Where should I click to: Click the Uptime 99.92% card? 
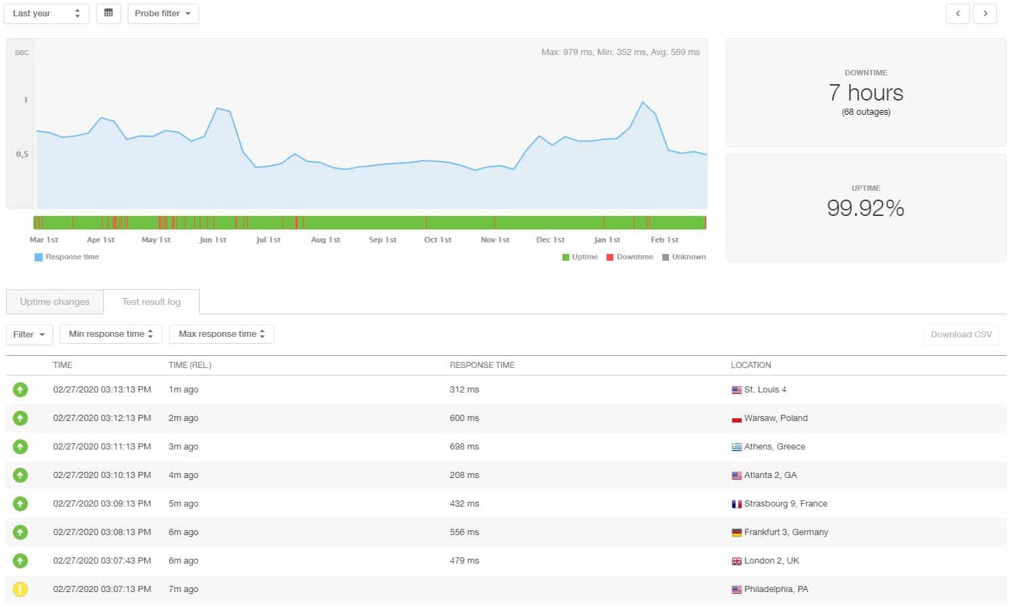click(x=866, y=208)
